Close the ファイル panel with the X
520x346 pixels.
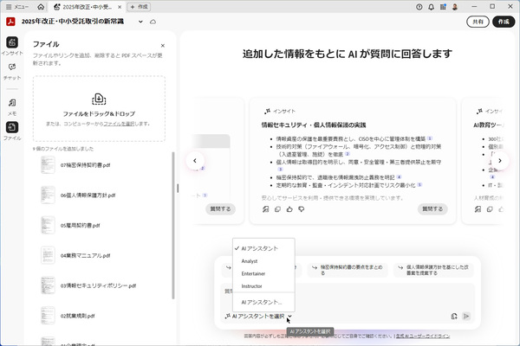pyautogui.click(x=162, y=46)
